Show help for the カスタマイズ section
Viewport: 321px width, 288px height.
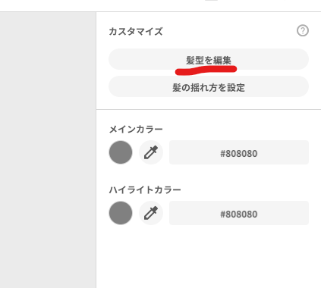(303, 31)
